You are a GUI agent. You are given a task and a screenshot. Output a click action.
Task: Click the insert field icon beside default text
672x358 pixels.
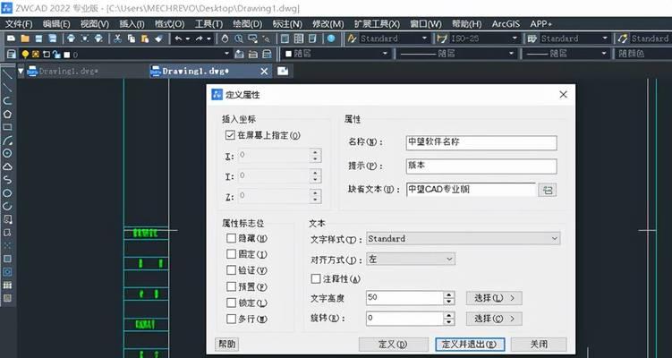(548, 191)
